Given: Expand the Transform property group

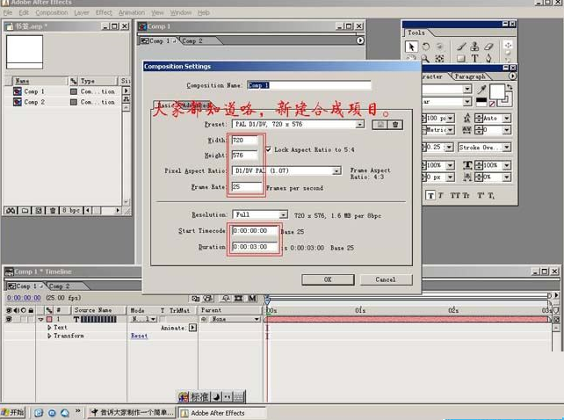Looking at the screenshot, I should (x=49, y=336).
